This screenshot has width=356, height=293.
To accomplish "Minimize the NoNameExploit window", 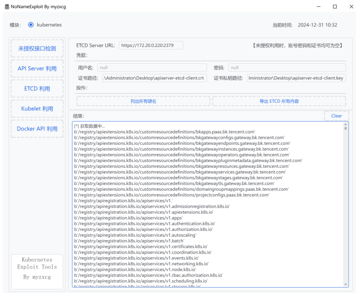I will point(318,7).
